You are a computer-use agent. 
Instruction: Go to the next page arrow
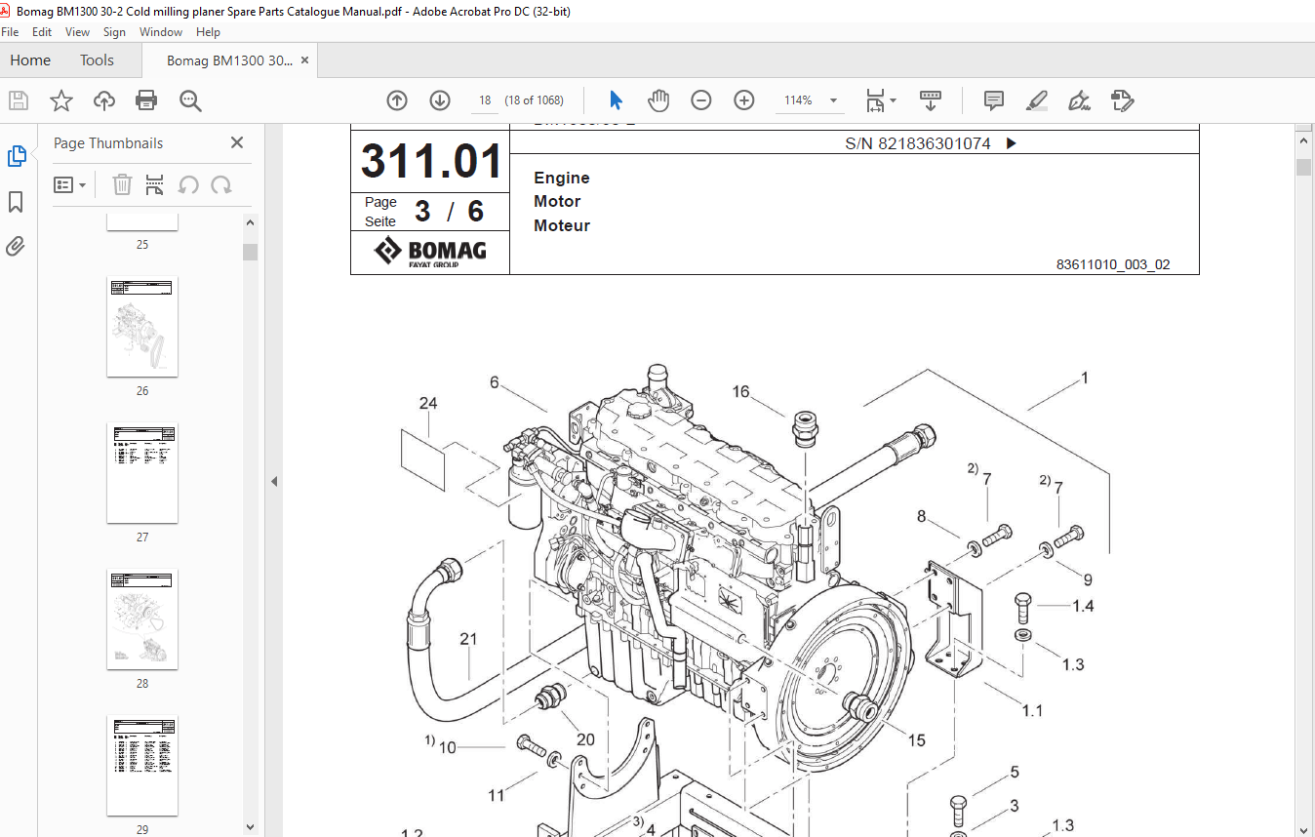point(440,100)
